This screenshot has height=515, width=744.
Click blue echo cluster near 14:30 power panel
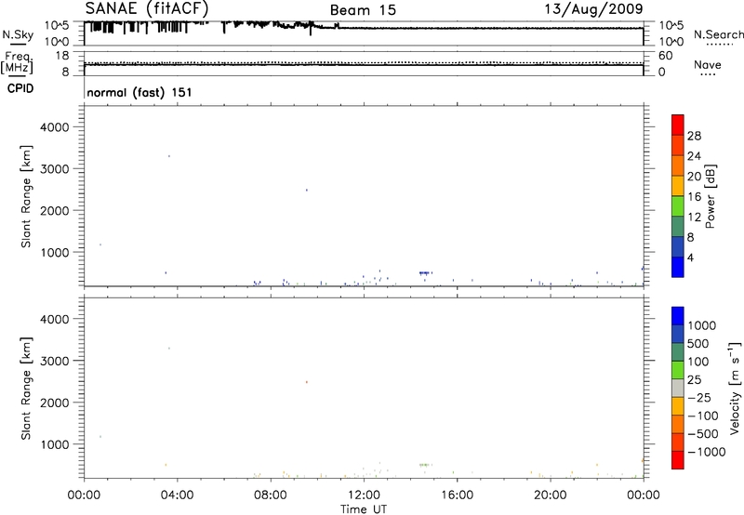[x=424, y=272]
